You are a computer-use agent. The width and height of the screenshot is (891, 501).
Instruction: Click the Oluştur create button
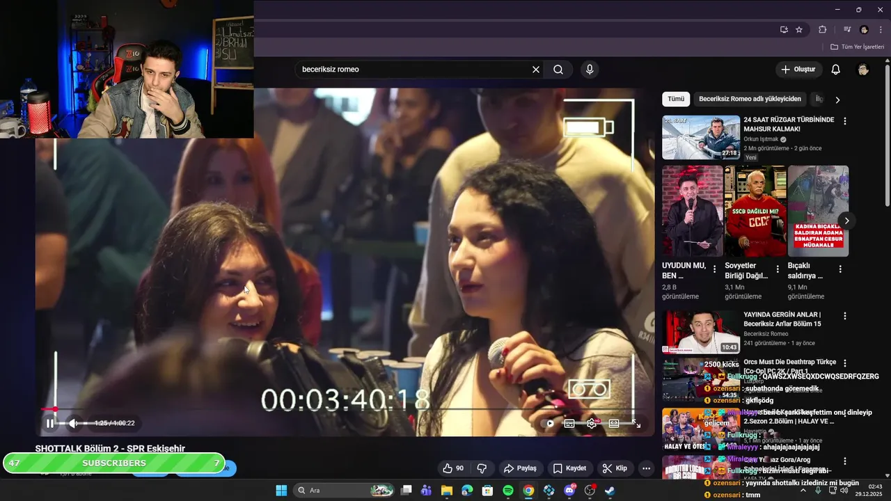point(798,70)
